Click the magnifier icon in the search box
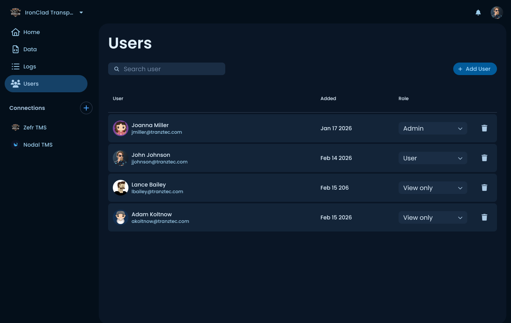Viewport: 511px width, 323px height. (117, 69)
